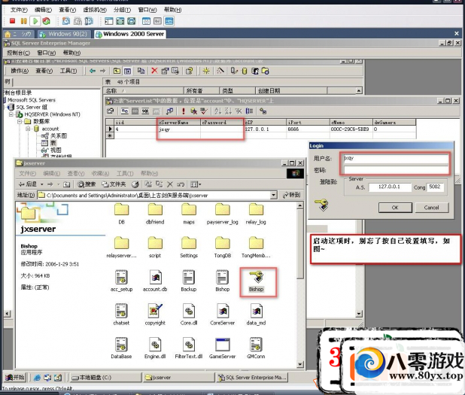The height and width of the screenshot is (395, 465).
Task: Click the VMware reset VM icon
Action: (46, 21)
